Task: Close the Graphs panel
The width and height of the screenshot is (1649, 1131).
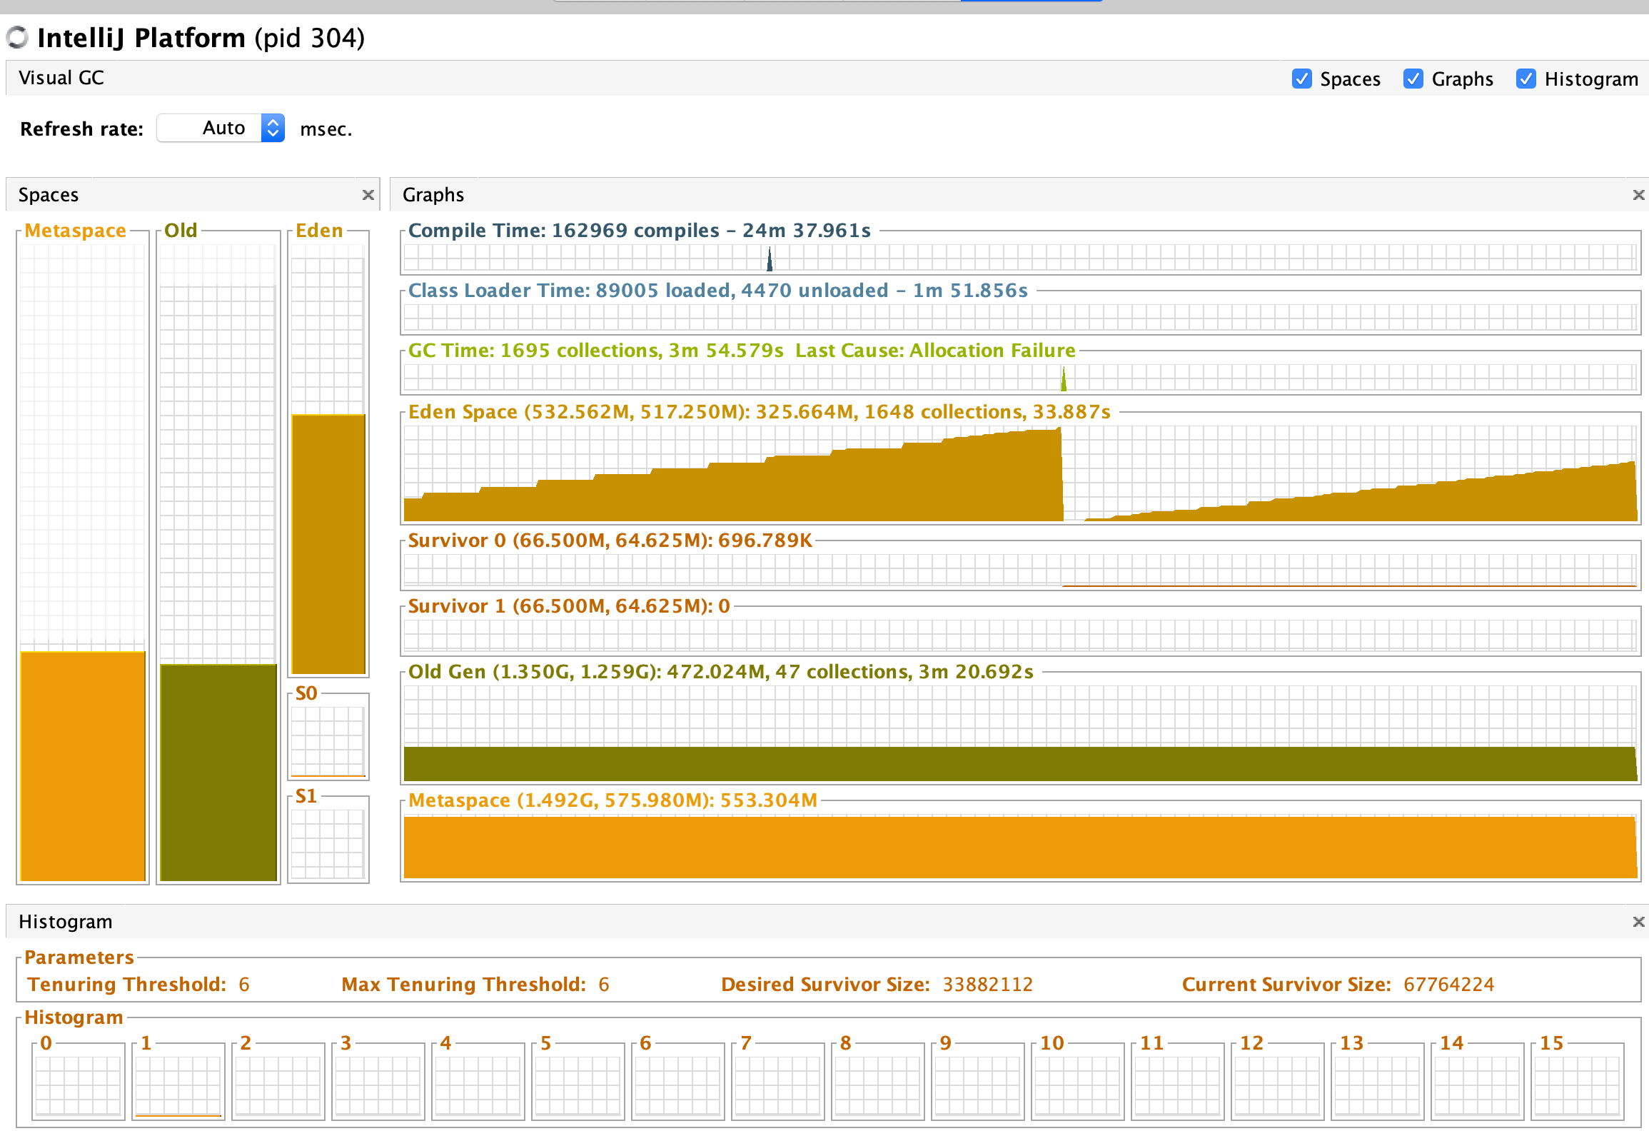Action: coord(1638,195)
